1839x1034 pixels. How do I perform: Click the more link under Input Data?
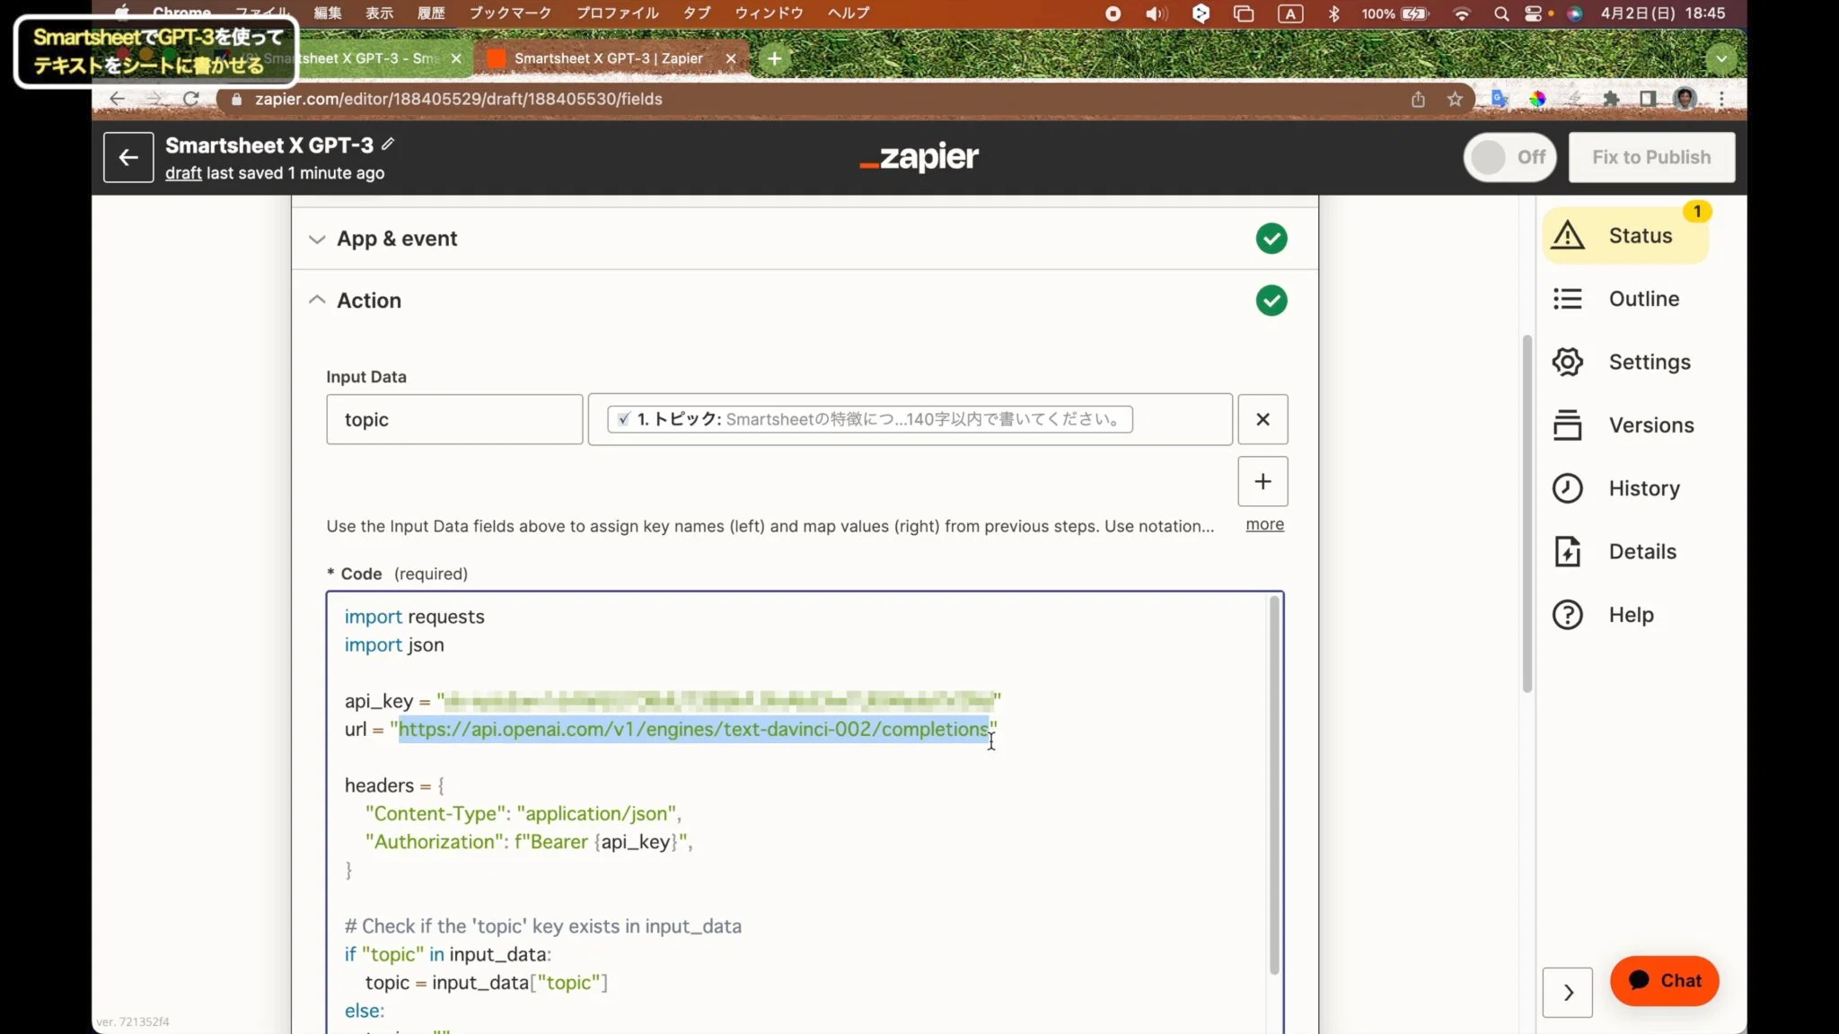pos(1264,524)
